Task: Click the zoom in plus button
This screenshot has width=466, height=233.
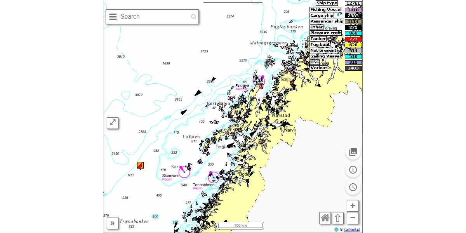Action: tap(353, 205)
